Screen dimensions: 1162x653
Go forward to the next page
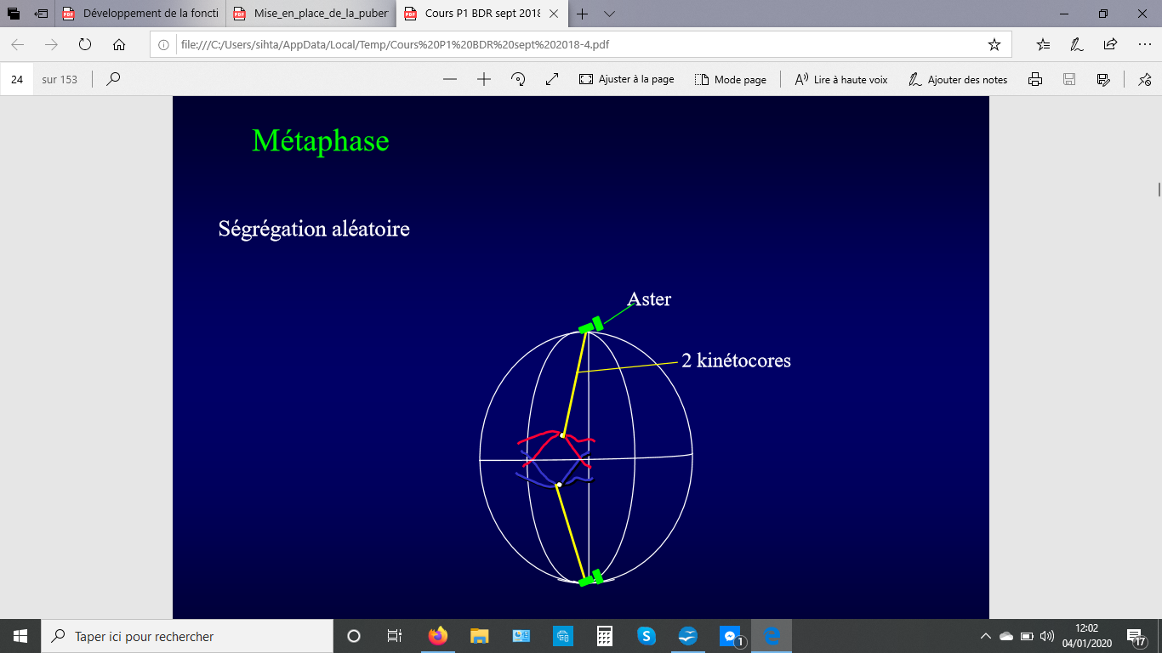(x=51, y=44)
